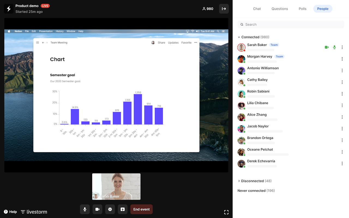349x218 pixels.
Task: Open more options for Derek Echevarría
Action: point(342,163)
